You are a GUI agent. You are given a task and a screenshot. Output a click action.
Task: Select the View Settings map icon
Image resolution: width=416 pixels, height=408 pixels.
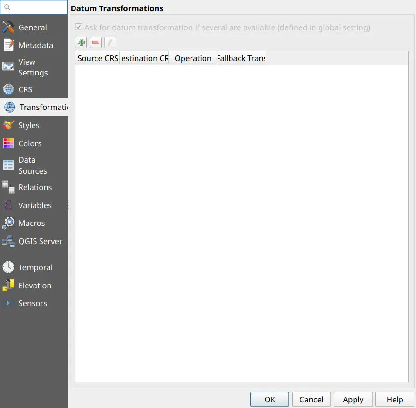coord(8,66)
